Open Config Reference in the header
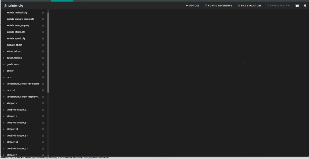This screenshot has width=309, height=159. [x=218, y=6]
